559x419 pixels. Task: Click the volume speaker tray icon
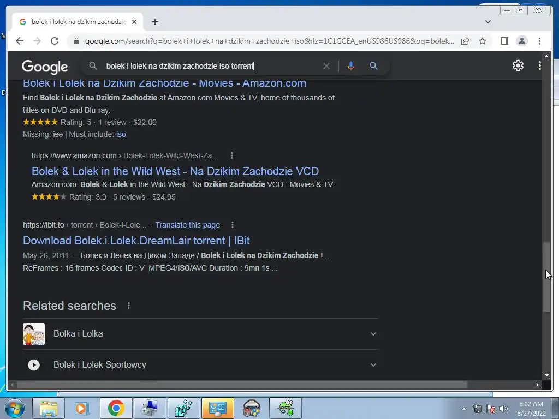pyautogui.click(x=503, y=409)
